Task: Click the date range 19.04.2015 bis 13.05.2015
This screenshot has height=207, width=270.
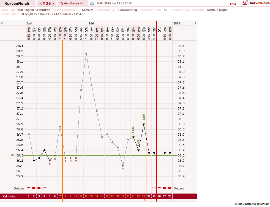Action: 114,4
